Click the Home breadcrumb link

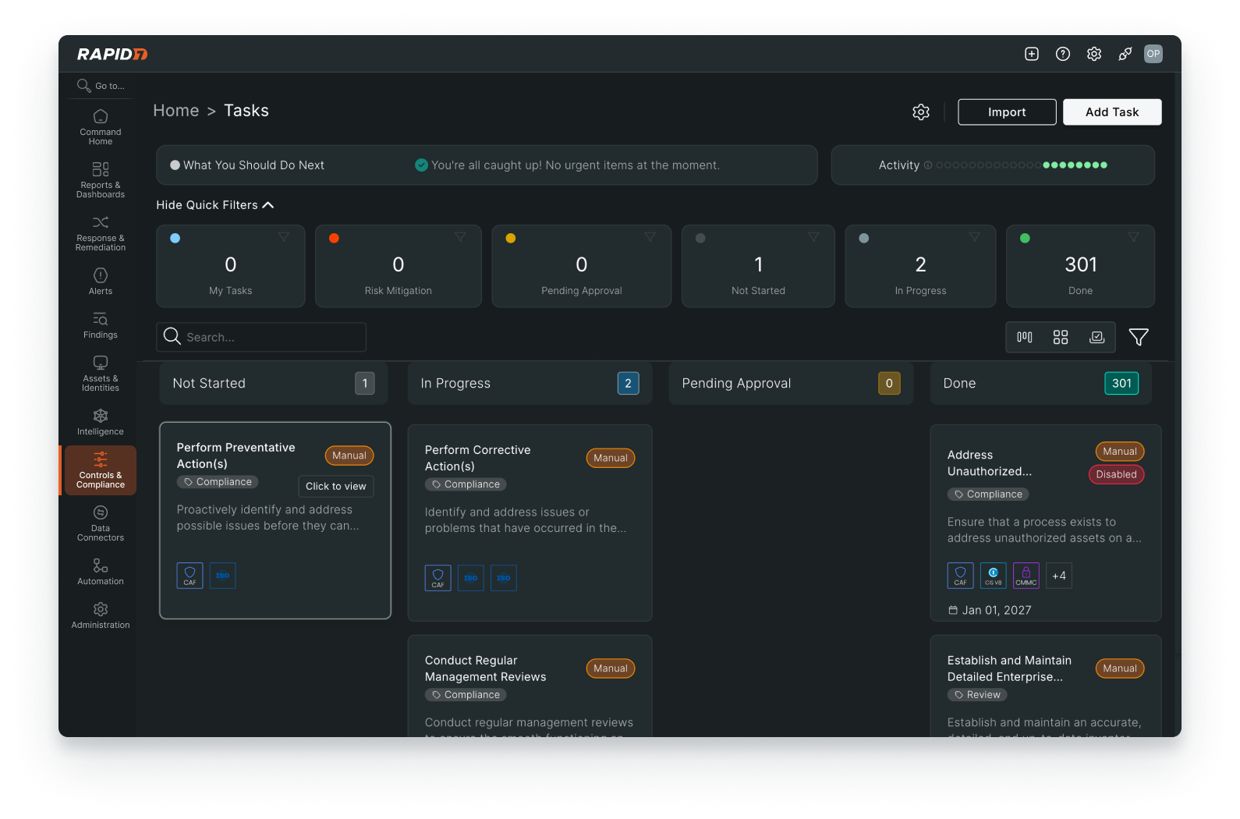tap(176, 111)
